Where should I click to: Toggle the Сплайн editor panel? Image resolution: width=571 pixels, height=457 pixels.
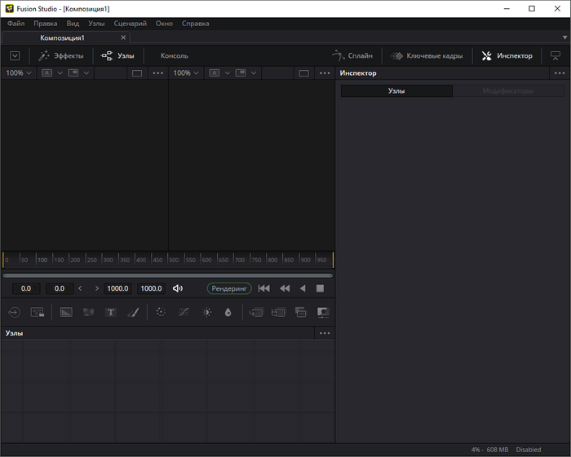pyautogui.click(x=352, y=55)
